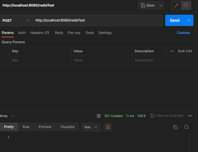Click the globe network icon

tap(99, 116)
